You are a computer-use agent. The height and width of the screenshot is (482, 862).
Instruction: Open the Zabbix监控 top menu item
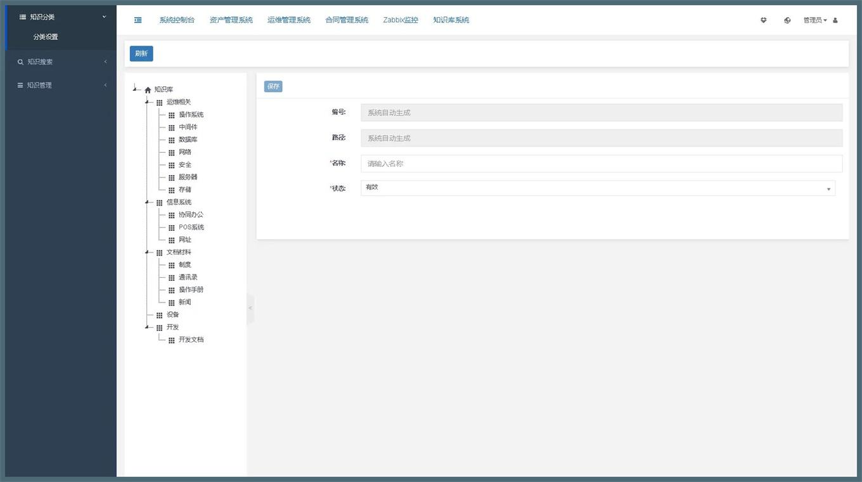click(401, 20)
